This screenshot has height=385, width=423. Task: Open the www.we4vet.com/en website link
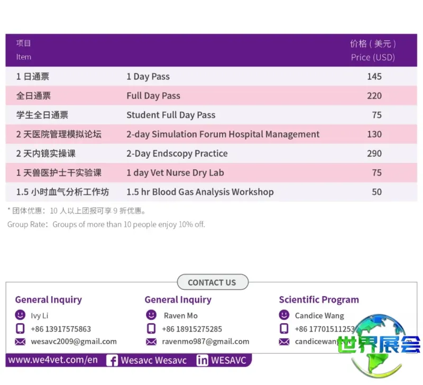(53, 360)
